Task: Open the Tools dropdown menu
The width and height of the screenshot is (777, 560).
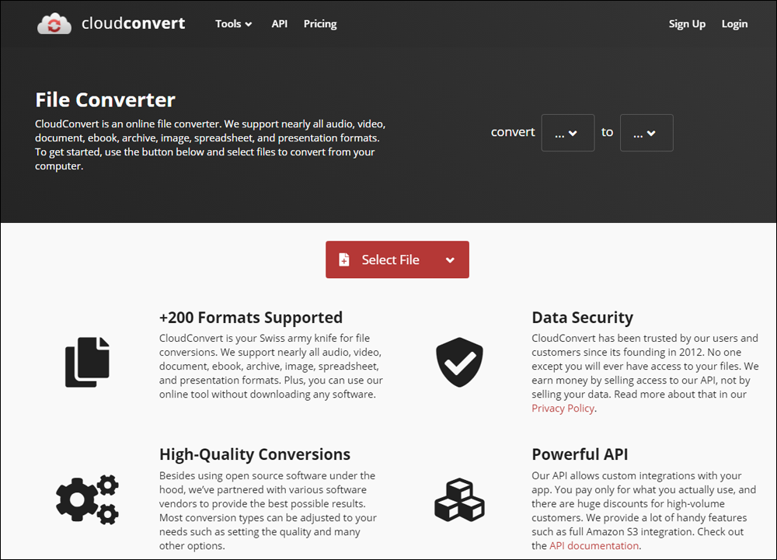Action: coord(233,24)
